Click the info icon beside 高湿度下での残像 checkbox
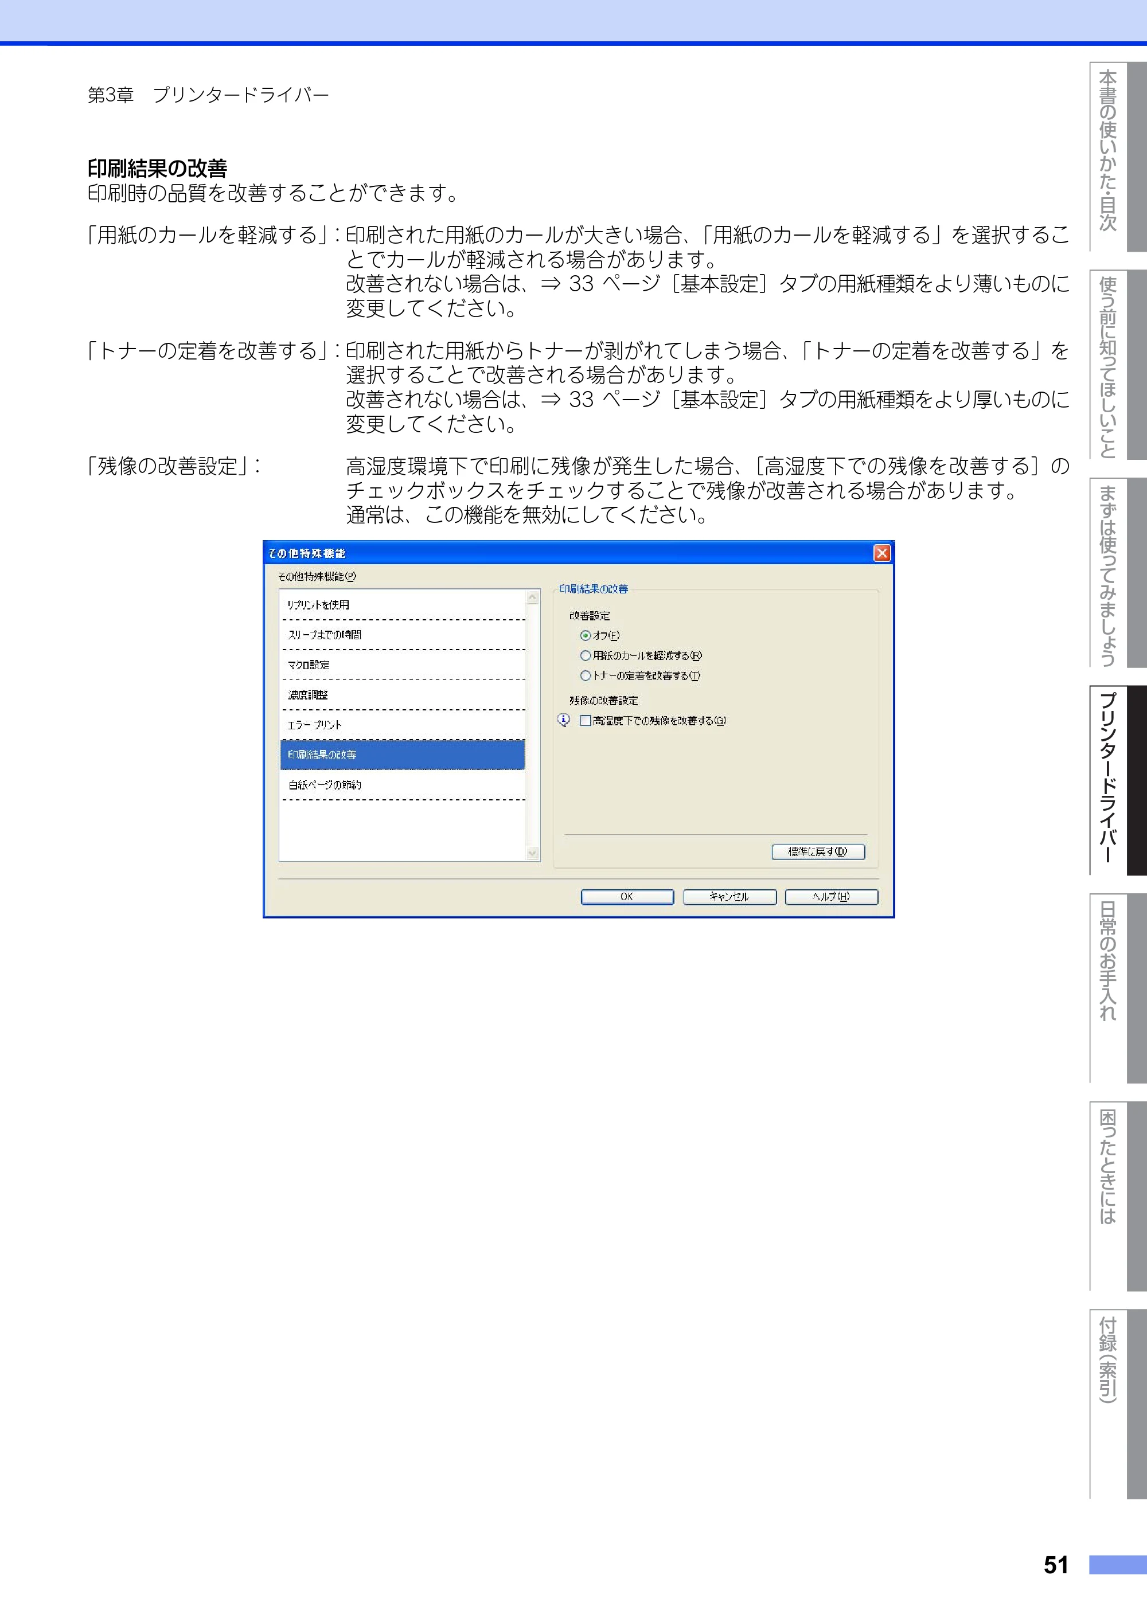The image size is (1147, 1618). click(564, 720)
